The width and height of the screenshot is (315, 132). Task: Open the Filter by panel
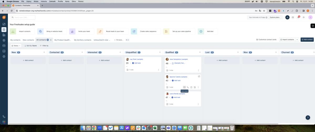point(44,46)
